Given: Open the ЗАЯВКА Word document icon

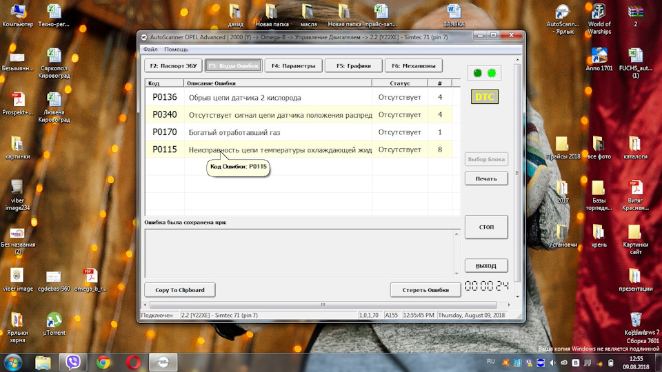Looking at the screenshot, I should [454, 14].
